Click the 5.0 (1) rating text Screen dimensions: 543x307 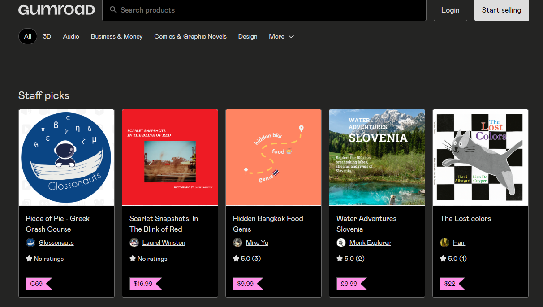(457, 259)
